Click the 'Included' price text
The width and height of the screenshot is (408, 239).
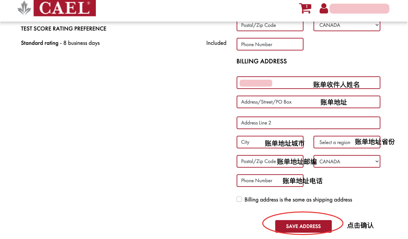[216, 43]
